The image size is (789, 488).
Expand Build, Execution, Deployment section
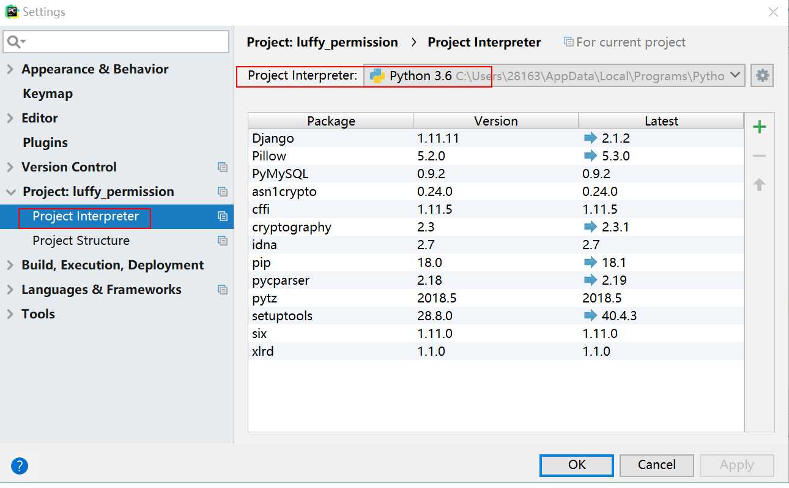tap(10, 265)
